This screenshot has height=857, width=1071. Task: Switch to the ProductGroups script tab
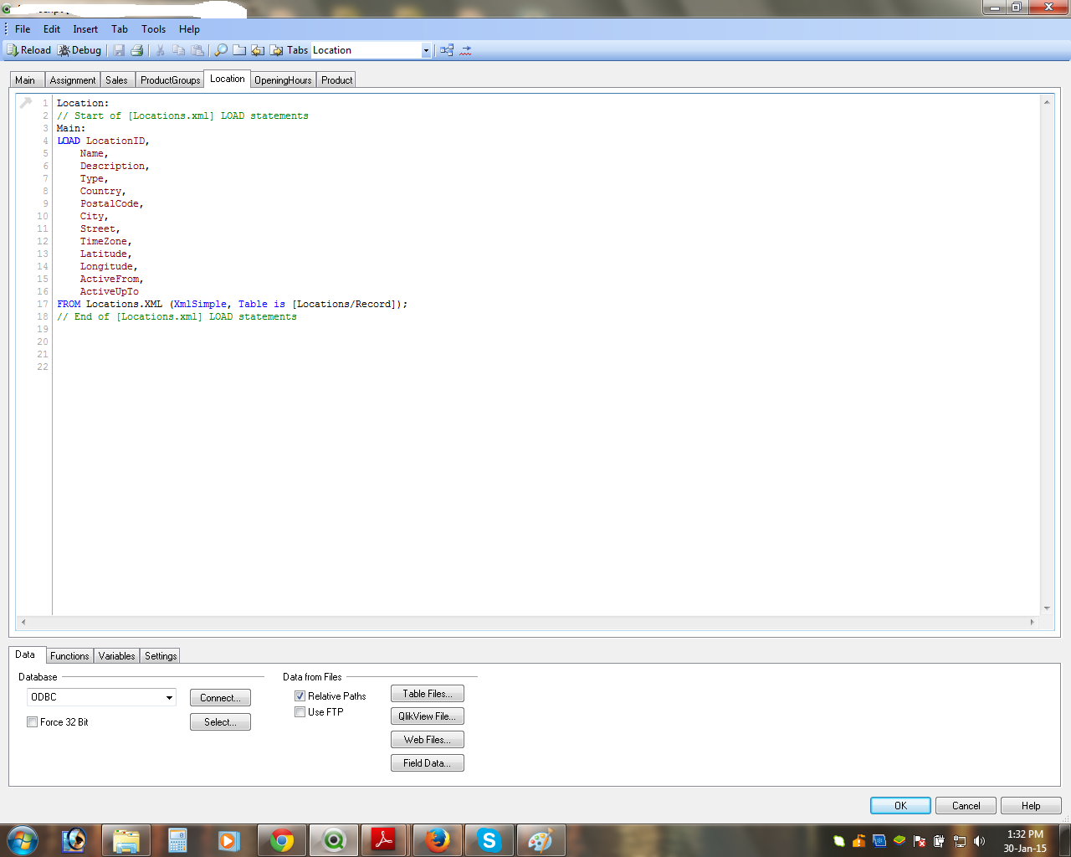coord(170,80)
